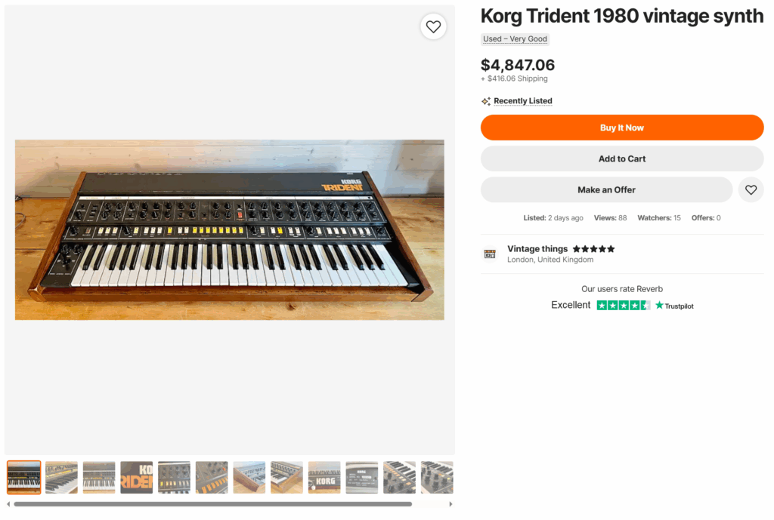Add the Korg Trident to cart
Image resolution: width=774 pixels, height=520 pixels.
[622, 159]
